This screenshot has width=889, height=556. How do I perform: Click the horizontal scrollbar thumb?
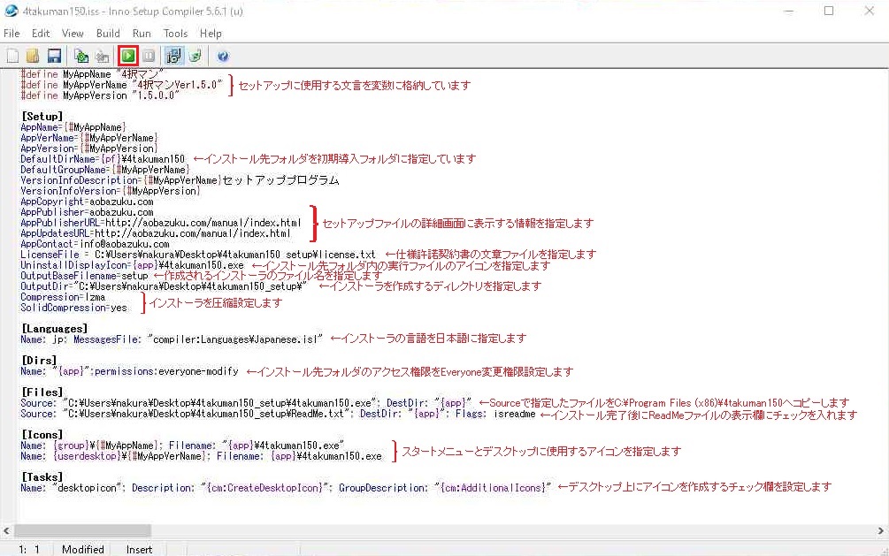(x=83, y=530)
